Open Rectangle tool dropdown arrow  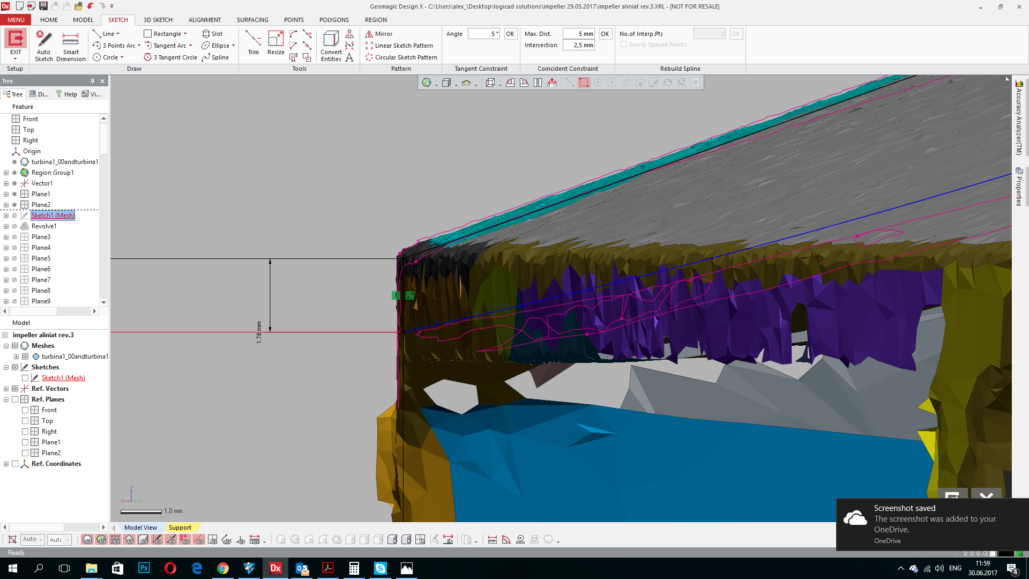[x=185, y=34]
